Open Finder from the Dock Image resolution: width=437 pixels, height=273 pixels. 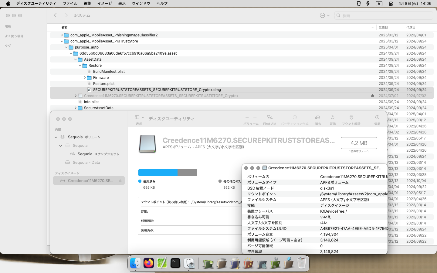click(x=135, y=263)
